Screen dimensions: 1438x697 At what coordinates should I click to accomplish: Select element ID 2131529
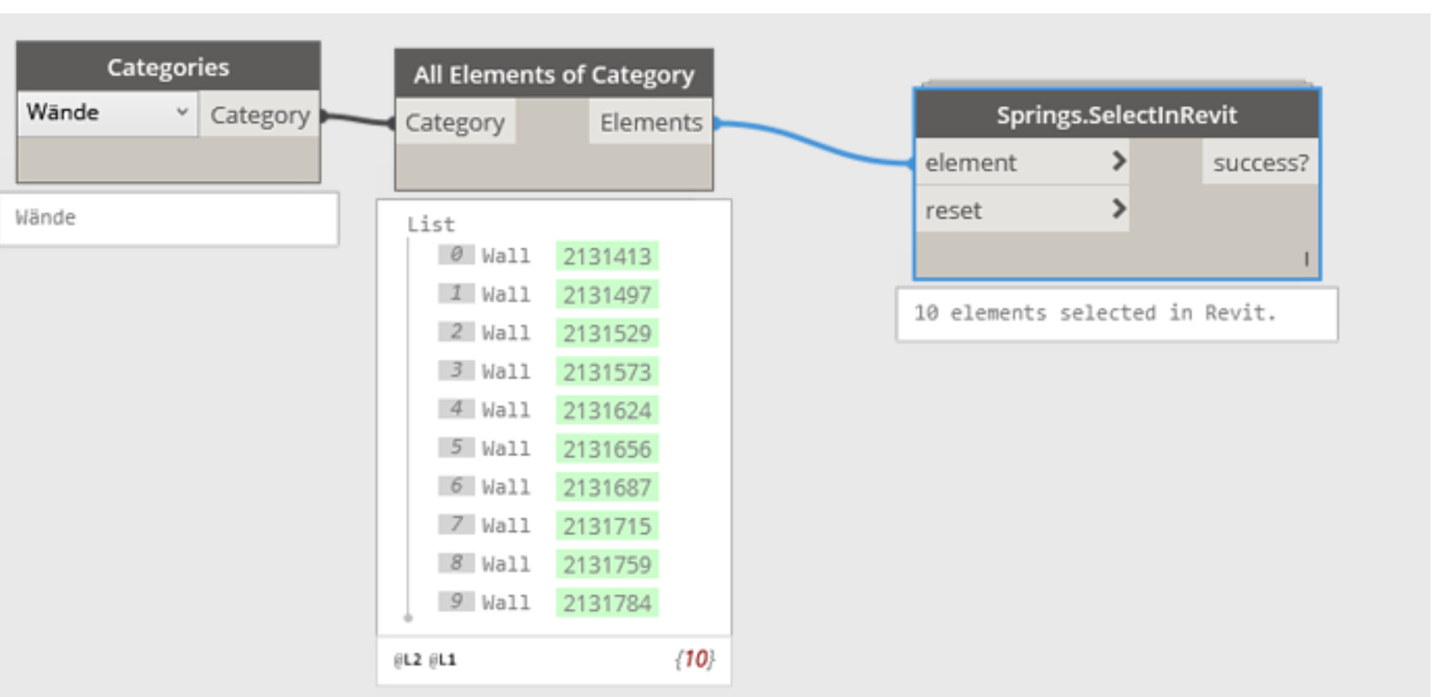point(607,333)
